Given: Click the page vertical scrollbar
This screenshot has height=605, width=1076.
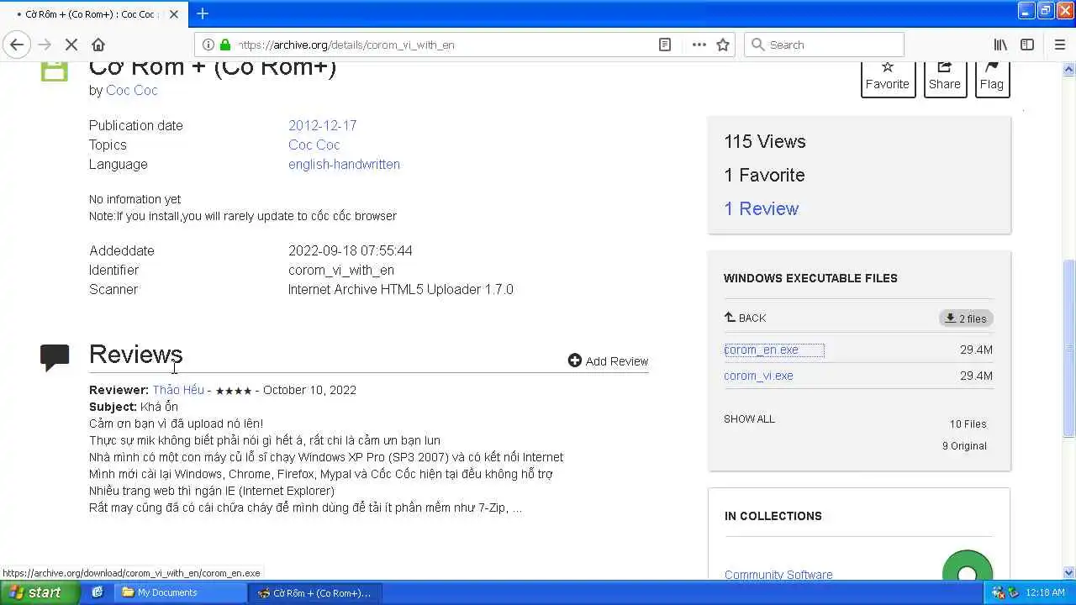Looking at the screenshot, I should (1069, 347).
